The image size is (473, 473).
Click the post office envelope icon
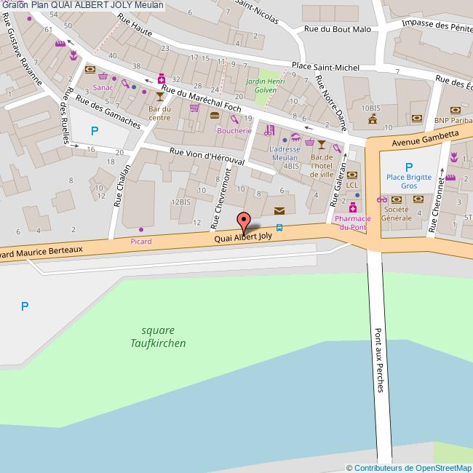[279, 211]
